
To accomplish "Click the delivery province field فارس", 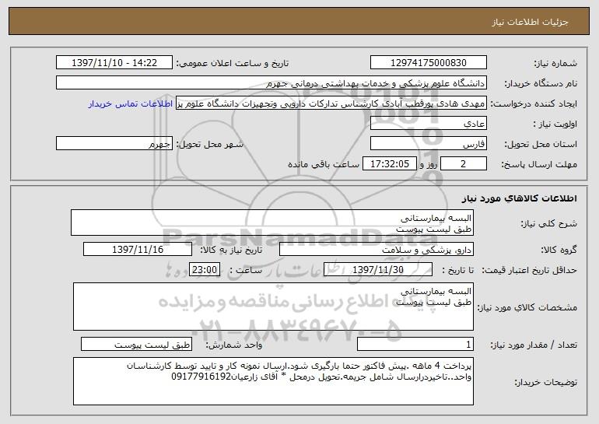I will pos(428,144).
